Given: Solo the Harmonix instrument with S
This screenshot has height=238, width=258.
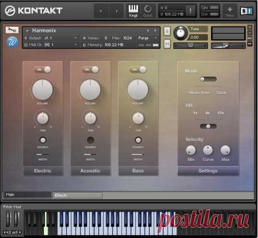Looking at the screenshot, I should pyautogui.click(x=167, y=31).
